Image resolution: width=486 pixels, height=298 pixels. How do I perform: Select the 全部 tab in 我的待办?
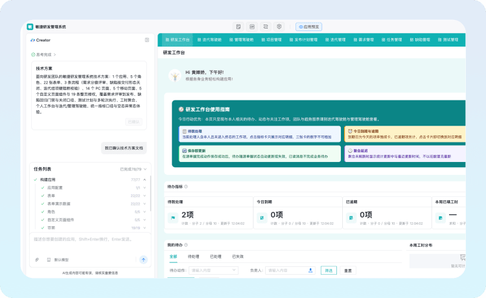pyautogui.click(x=173, y=257)
